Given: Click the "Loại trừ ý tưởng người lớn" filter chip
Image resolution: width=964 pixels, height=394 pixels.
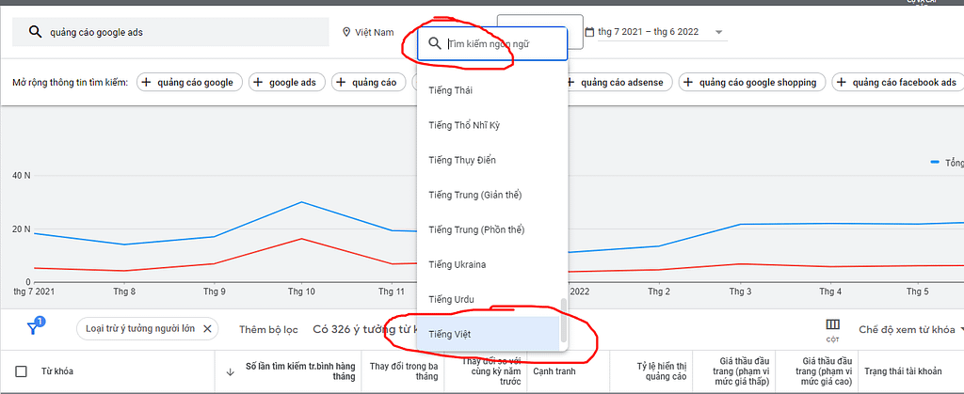Looking at the screenshot, I should click(x=147, y=329).
